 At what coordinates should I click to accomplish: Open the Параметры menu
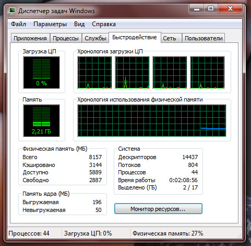click(50, 24)
